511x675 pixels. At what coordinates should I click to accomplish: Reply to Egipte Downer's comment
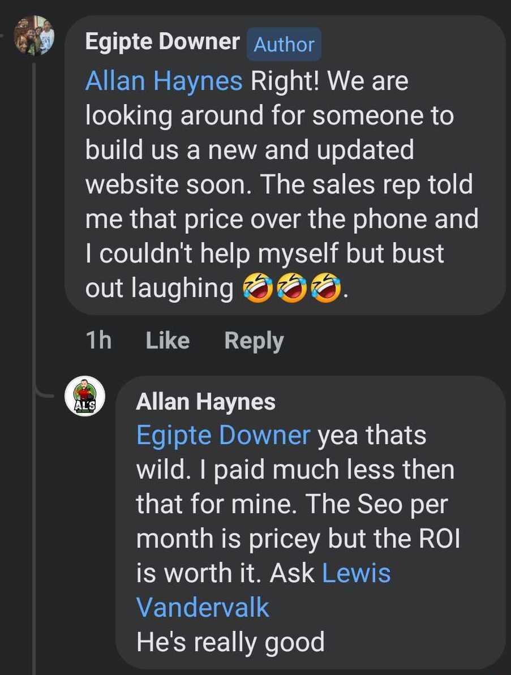254,341
